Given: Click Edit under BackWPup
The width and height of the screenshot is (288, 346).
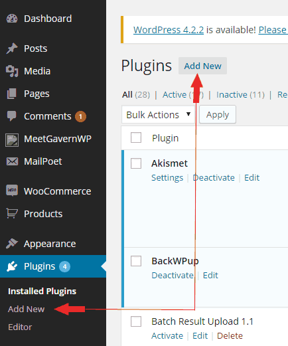Looking at the screenshot, I should click(x=210, y=276).
